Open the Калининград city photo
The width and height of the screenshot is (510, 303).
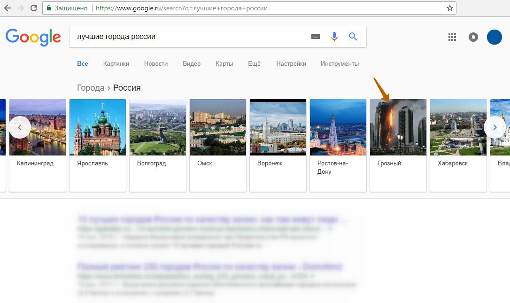[38, 127]
